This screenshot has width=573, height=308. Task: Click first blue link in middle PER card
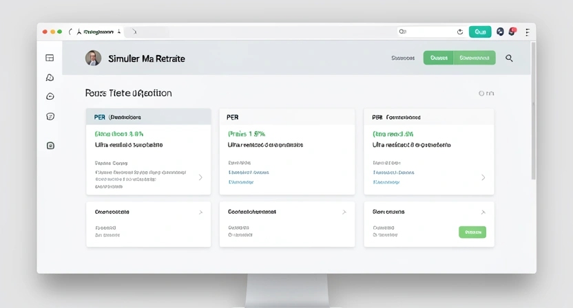click(249, 173)
